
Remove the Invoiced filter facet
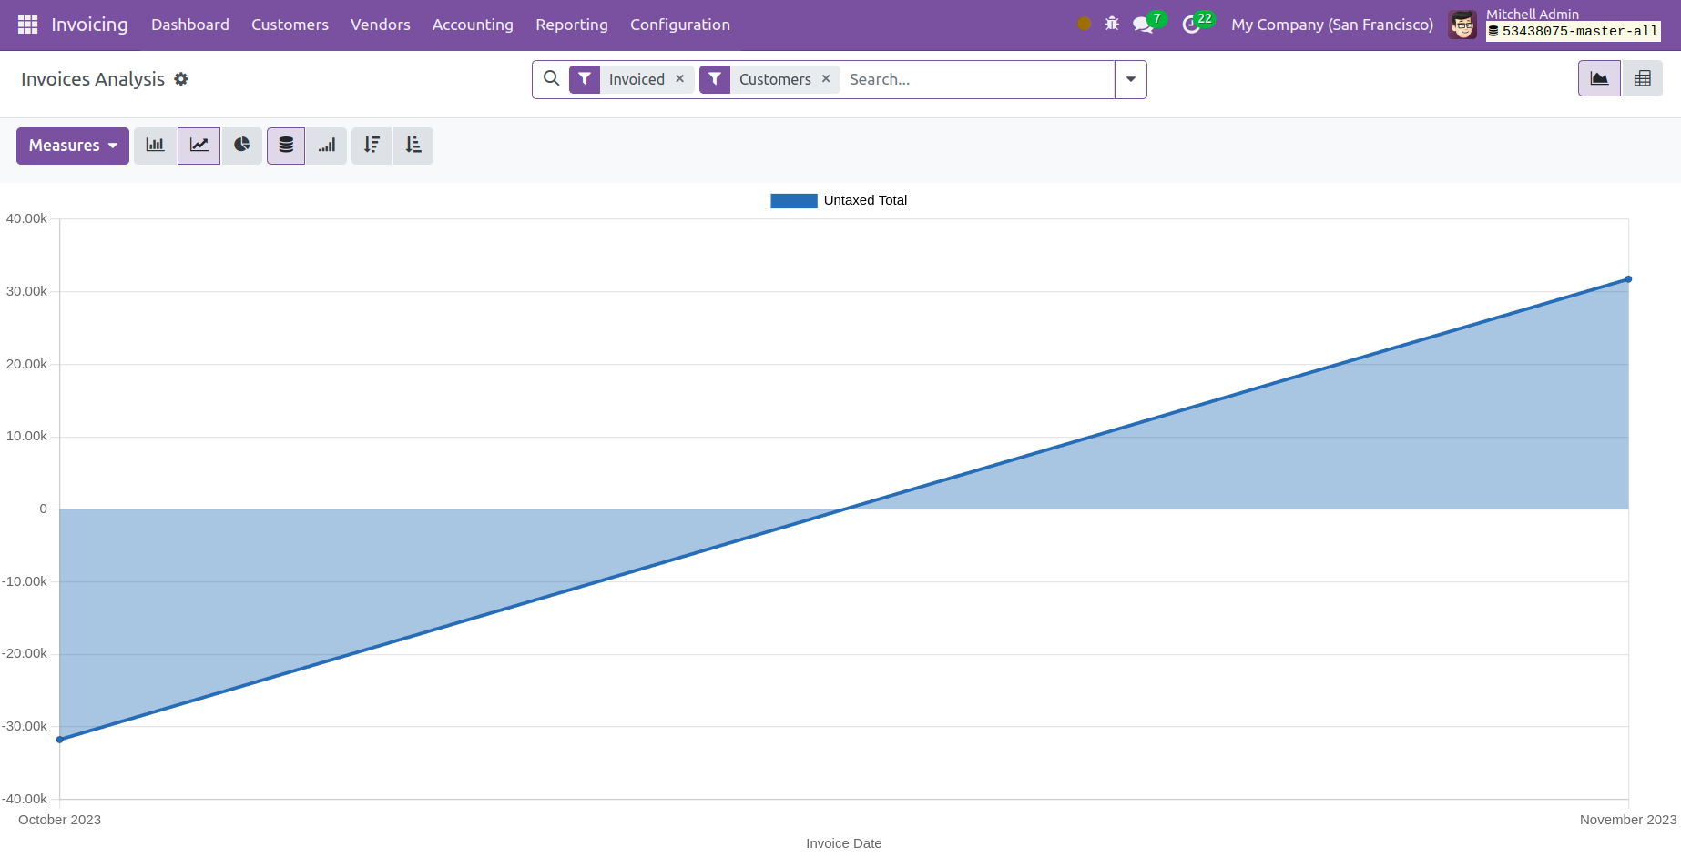tap(680, 79)
